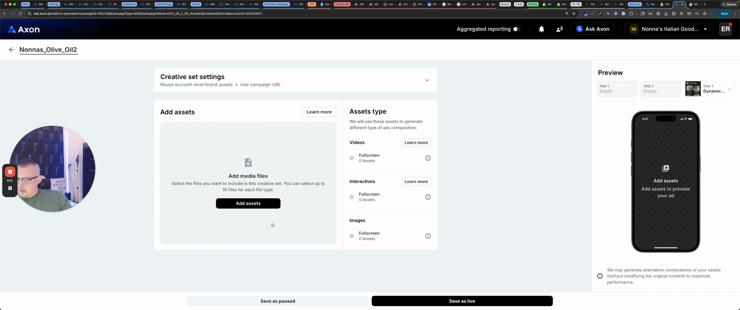Screen dimensions: 740x310
Task: Click info icon for Interactives Fullscreen
Action: pyautogui.click(x=428, y=197)
